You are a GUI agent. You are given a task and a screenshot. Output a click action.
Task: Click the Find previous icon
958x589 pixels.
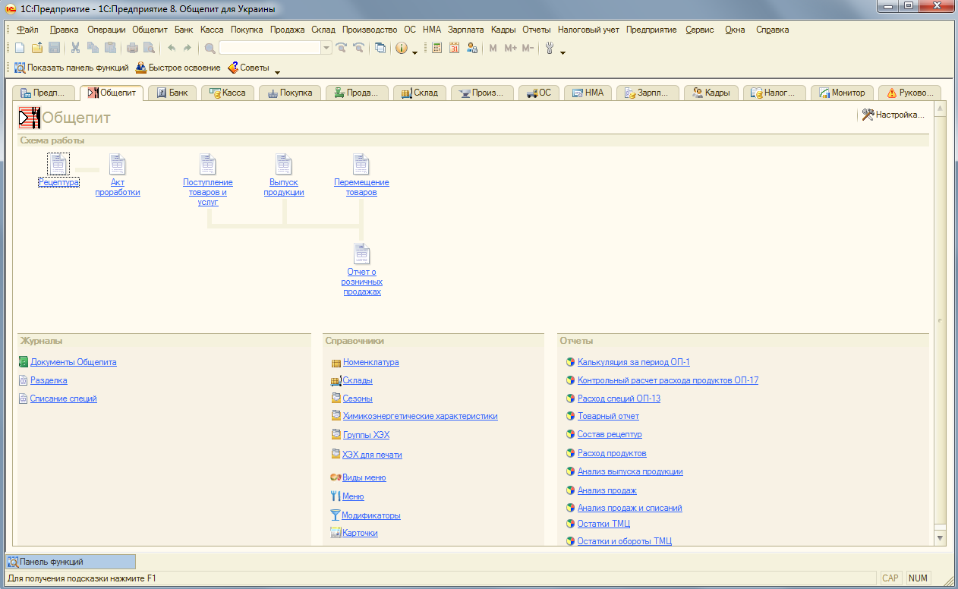[358, 48]
